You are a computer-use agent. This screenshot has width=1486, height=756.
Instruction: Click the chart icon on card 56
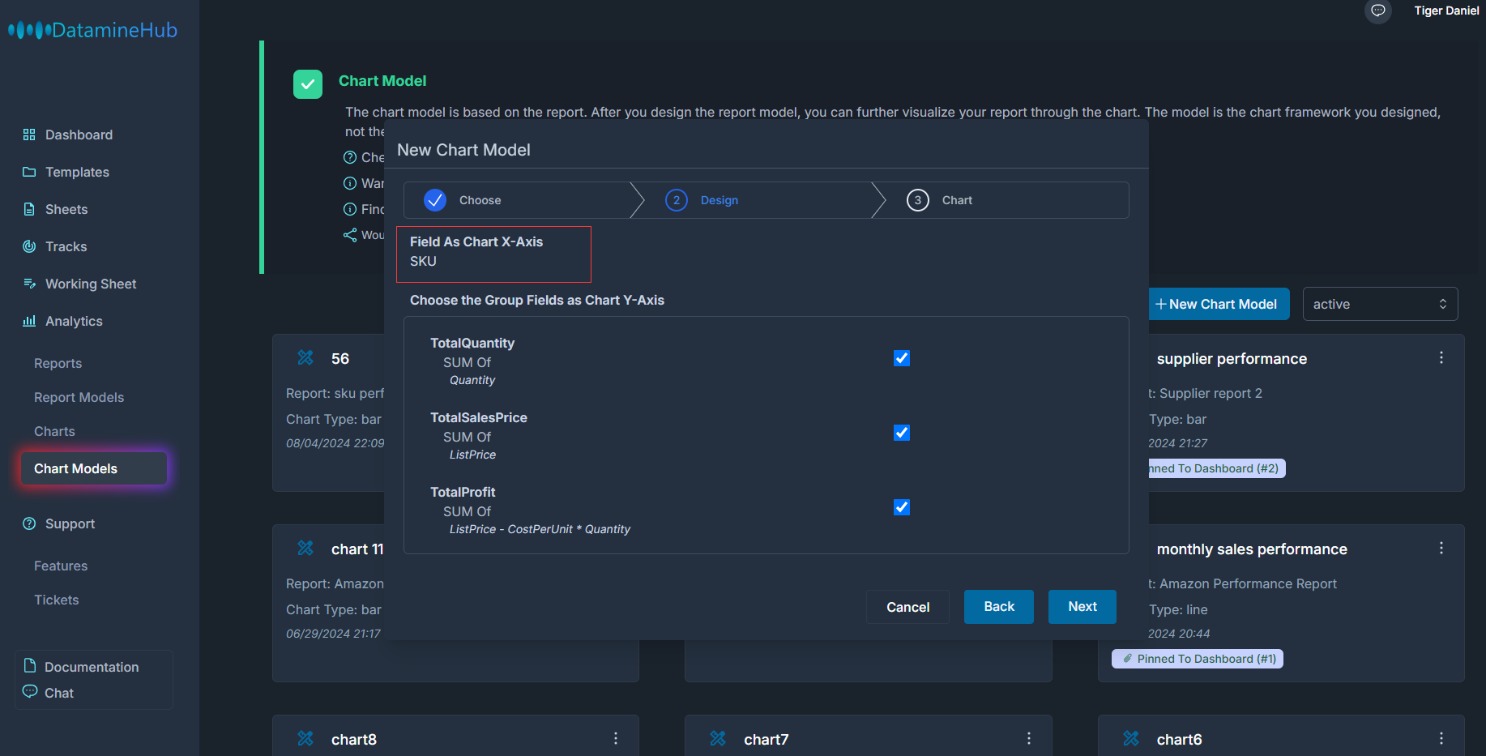[305, 357]
